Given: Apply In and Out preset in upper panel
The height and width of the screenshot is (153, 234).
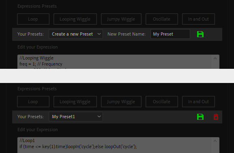Looking at the screenshot, I should click(x=198, y=19).
